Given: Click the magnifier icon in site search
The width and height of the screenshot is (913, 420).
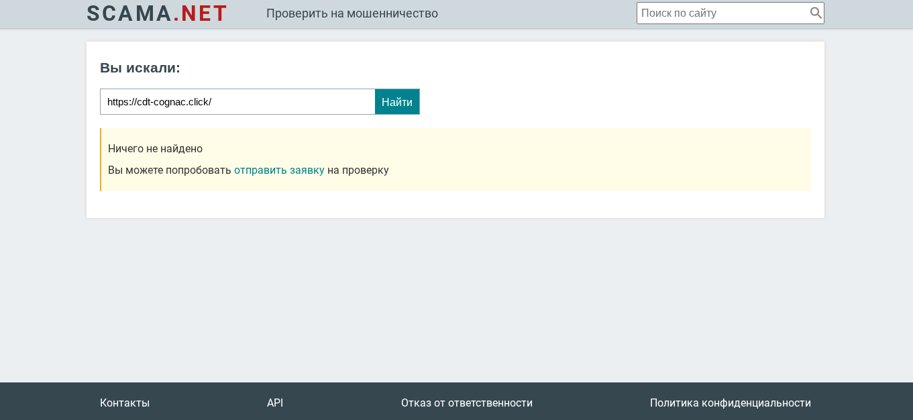Looking at the screenshot, I should [x=815, y=13].
